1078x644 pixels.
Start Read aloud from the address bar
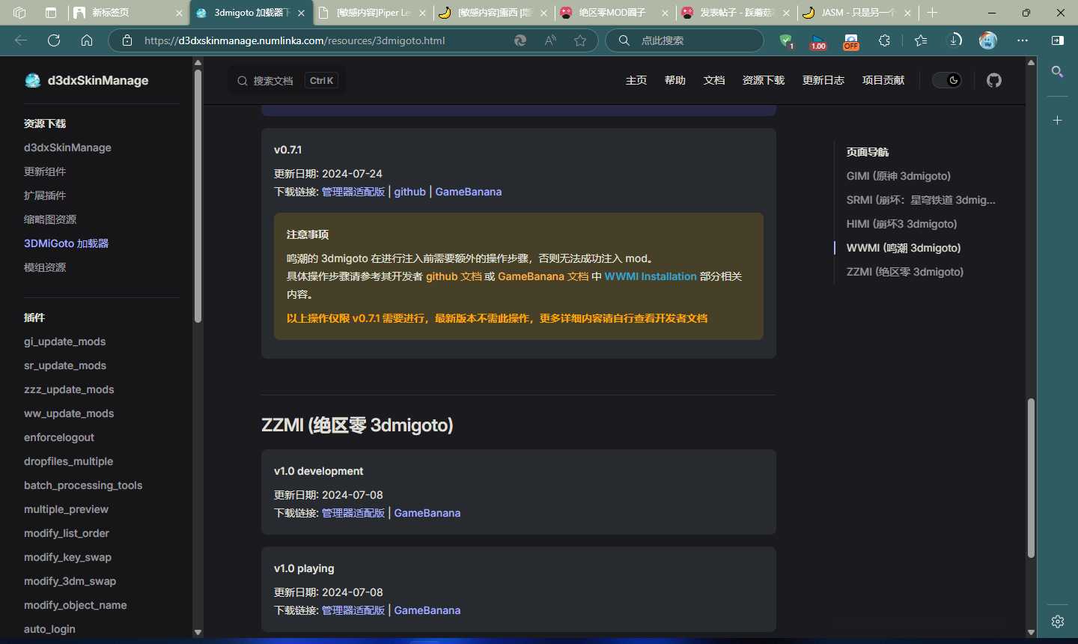point(550,40)
